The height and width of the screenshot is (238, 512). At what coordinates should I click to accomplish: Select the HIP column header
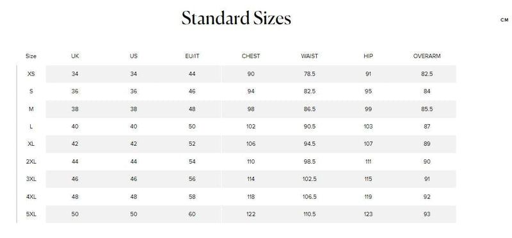[x=369, y=56]
